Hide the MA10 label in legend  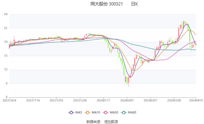(x=96, y=112)
